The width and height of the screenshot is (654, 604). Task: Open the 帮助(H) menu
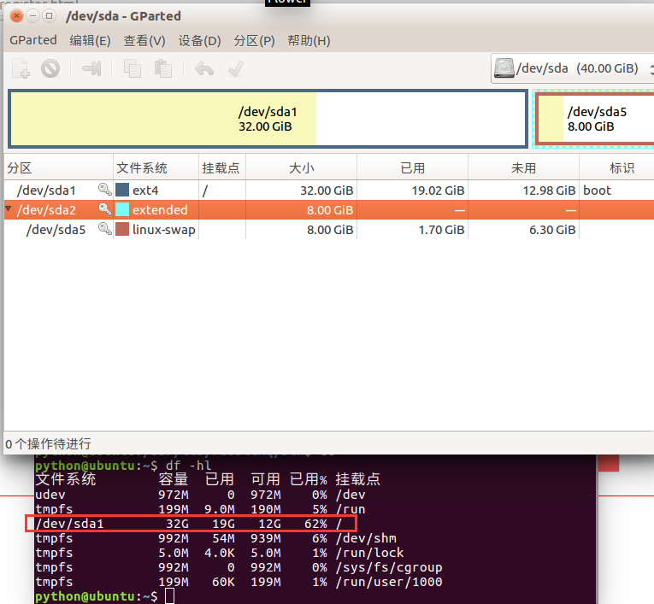tap(309, 40)
